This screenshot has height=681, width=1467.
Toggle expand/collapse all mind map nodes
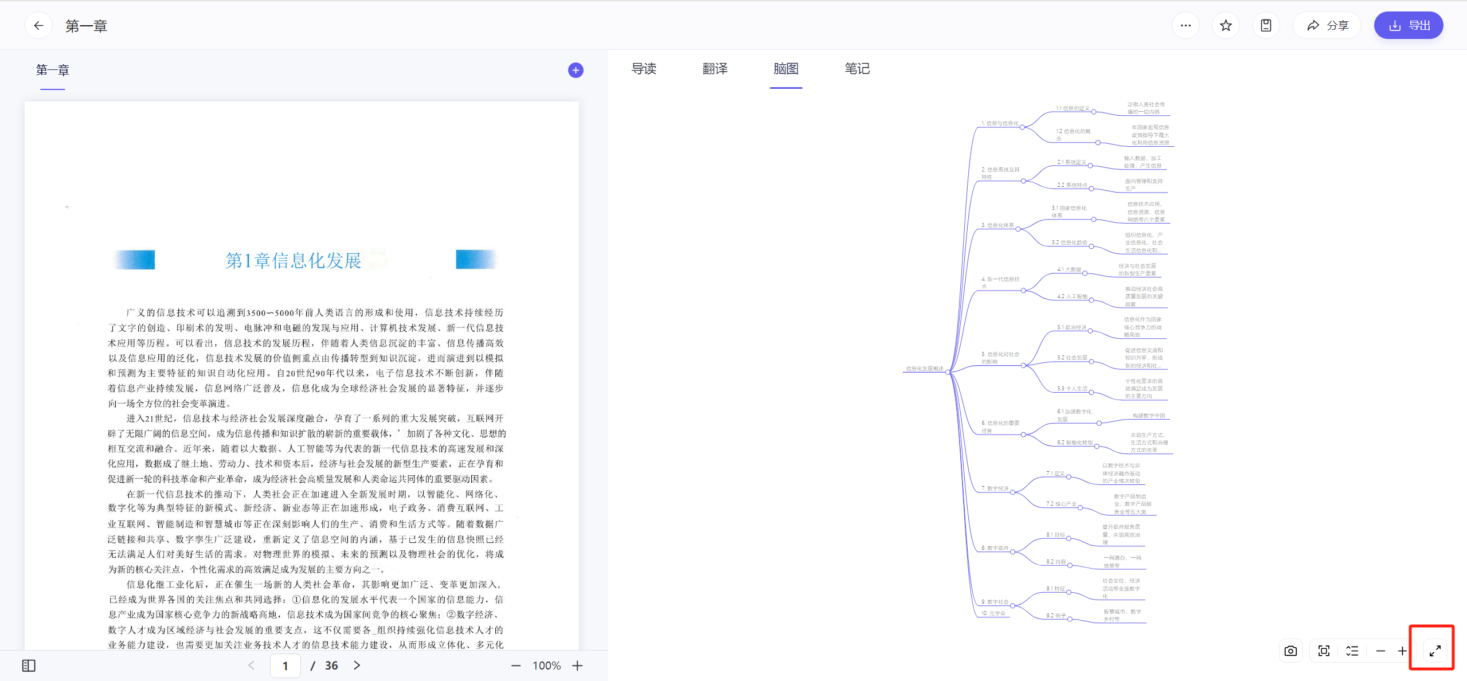(x=1352, y=651)
